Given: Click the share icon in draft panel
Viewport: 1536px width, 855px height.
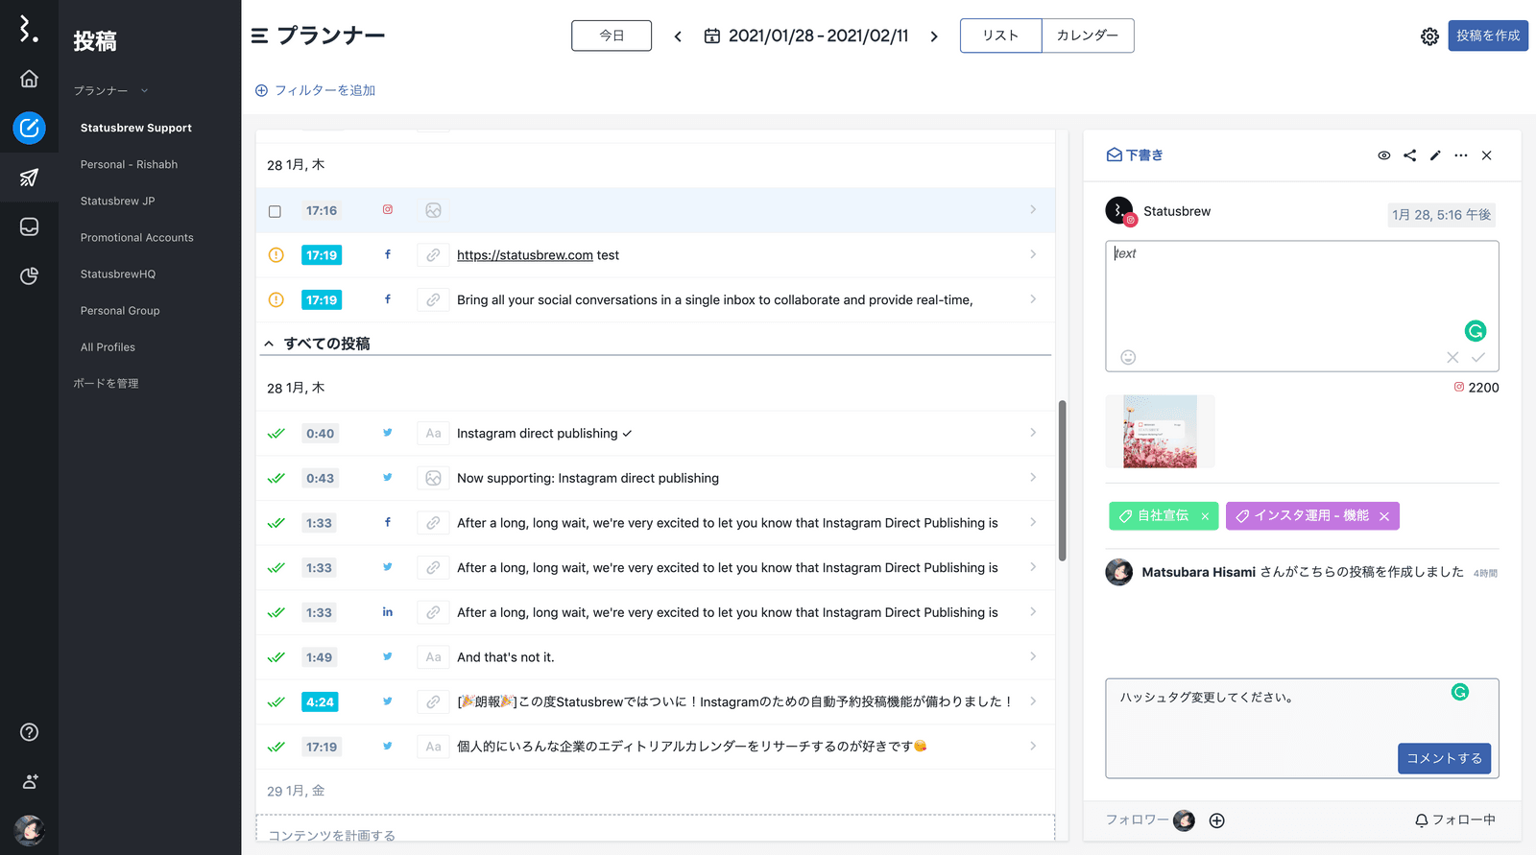Looking at the screenshot, I should click(x=1409, y=155).
